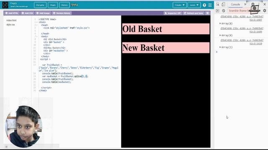The image size is (268, 150).
Task: Click the console.table(newBasket) line
Action: click(57, 82)
